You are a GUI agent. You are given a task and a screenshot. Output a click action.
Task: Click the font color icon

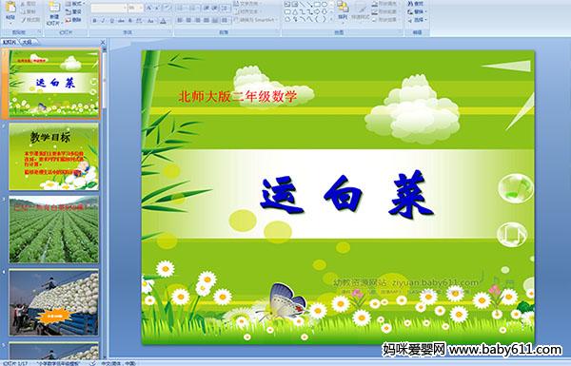point(163,21)
